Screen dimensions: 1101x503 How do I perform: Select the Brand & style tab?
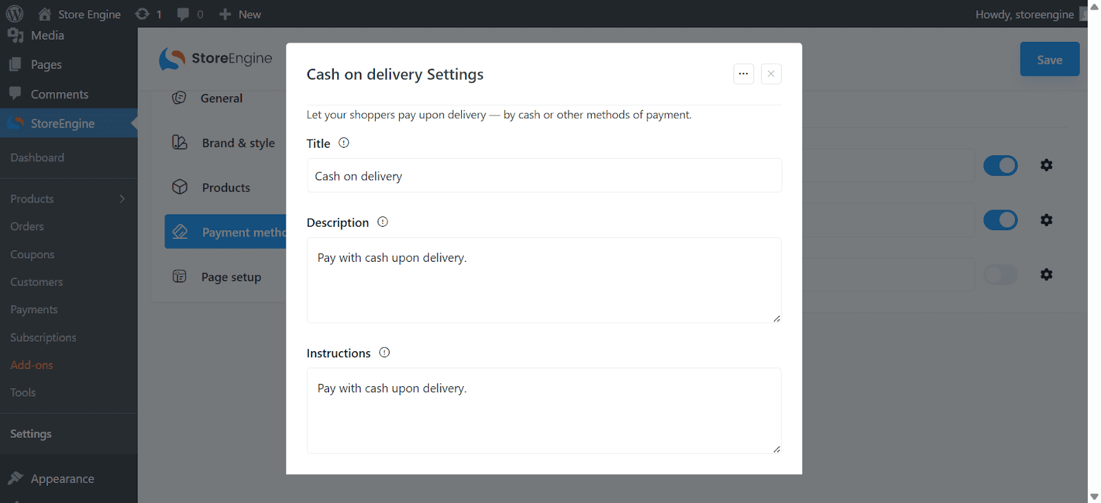pyautogui.click(x=225, y=143)
